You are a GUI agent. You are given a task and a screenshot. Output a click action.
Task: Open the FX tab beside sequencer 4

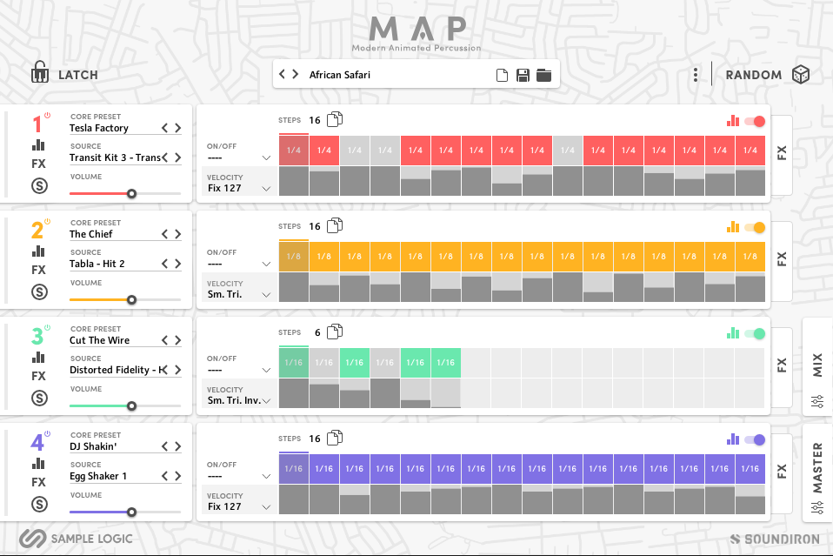point(782,472)
